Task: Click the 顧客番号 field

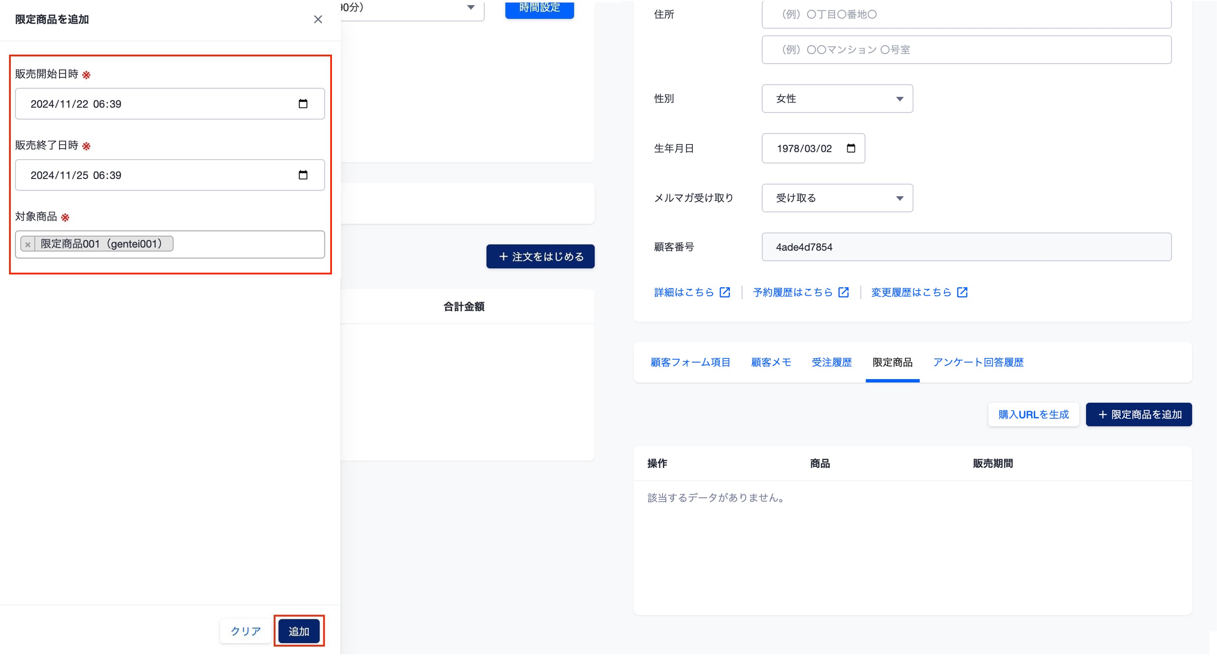Action: [x=966, y=247]
